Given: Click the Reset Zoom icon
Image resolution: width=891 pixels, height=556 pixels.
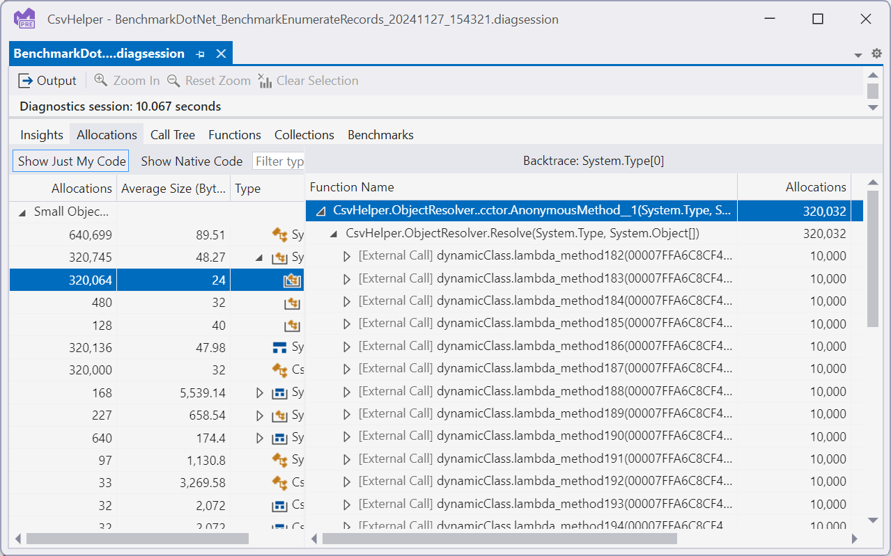Looking at the screenshot, I should tap(173, 81).
